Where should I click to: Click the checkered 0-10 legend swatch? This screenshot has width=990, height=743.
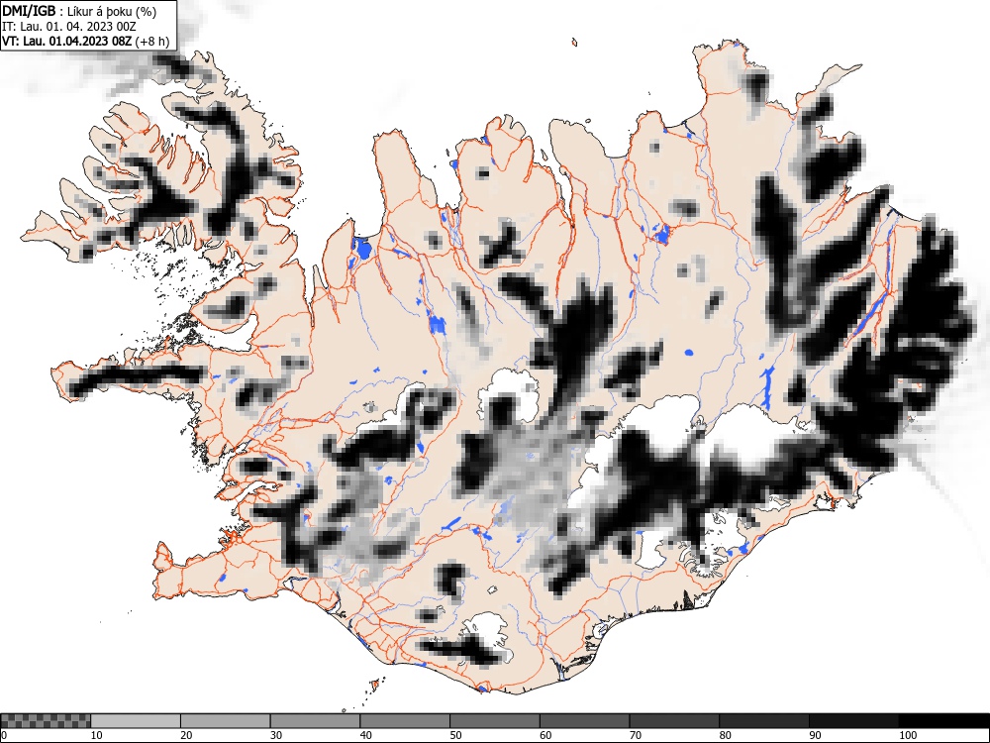pyautogui.click(x=47, y=721)
